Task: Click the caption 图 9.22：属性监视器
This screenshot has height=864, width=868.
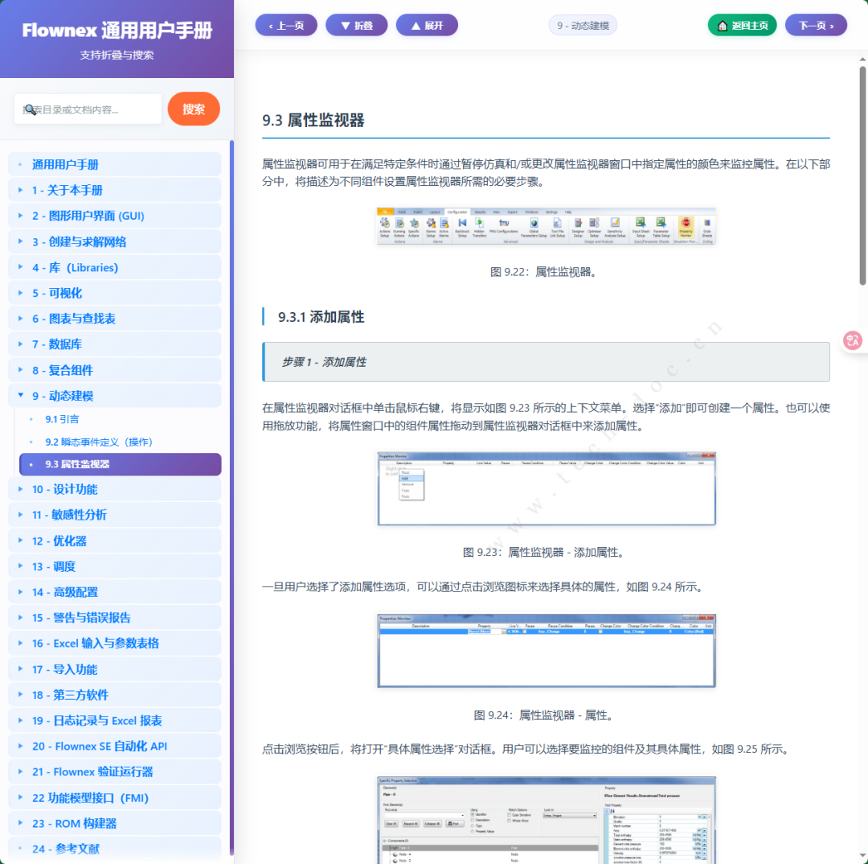Action: (x=546, y=272)
